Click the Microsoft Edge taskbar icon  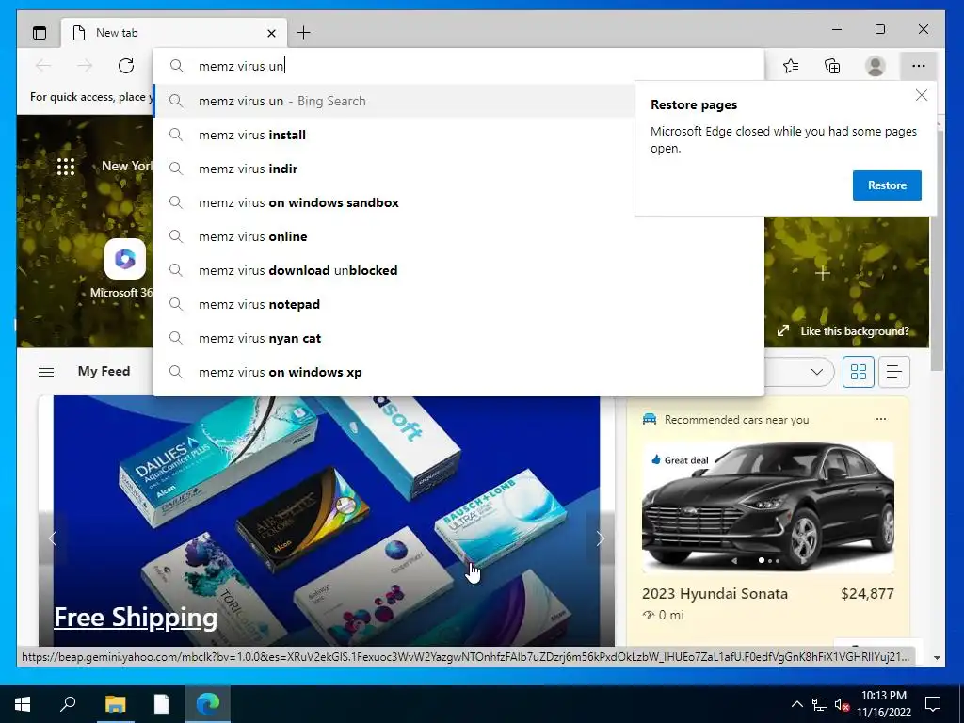click(x=208, y=704)
